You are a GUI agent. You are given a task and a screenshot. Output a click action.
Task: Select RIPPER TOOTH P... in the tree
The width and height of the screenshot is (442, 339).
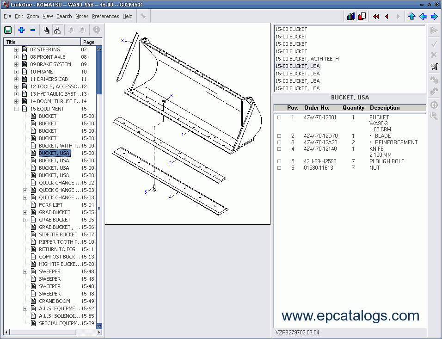[60, 242]
